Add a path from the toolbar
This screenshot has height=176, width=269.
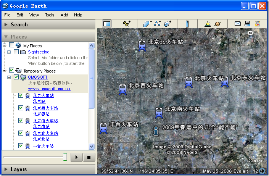(157, 24)
